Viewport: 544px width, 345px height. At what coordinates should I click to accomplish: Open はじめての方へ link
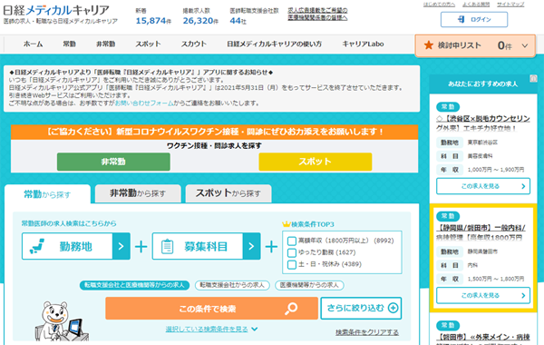pos(439,5)
